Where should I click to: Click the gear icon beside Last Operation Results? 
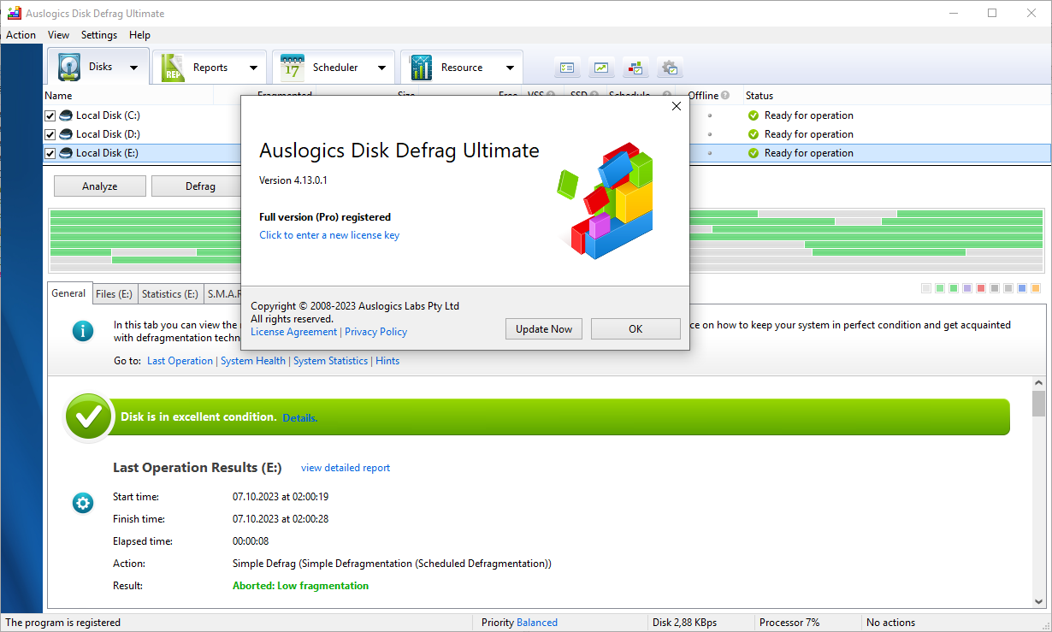[83, 503]
